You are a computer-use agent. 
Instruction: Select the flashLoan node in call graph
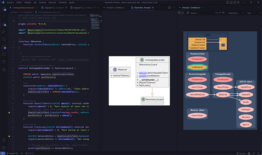point(223,94)
